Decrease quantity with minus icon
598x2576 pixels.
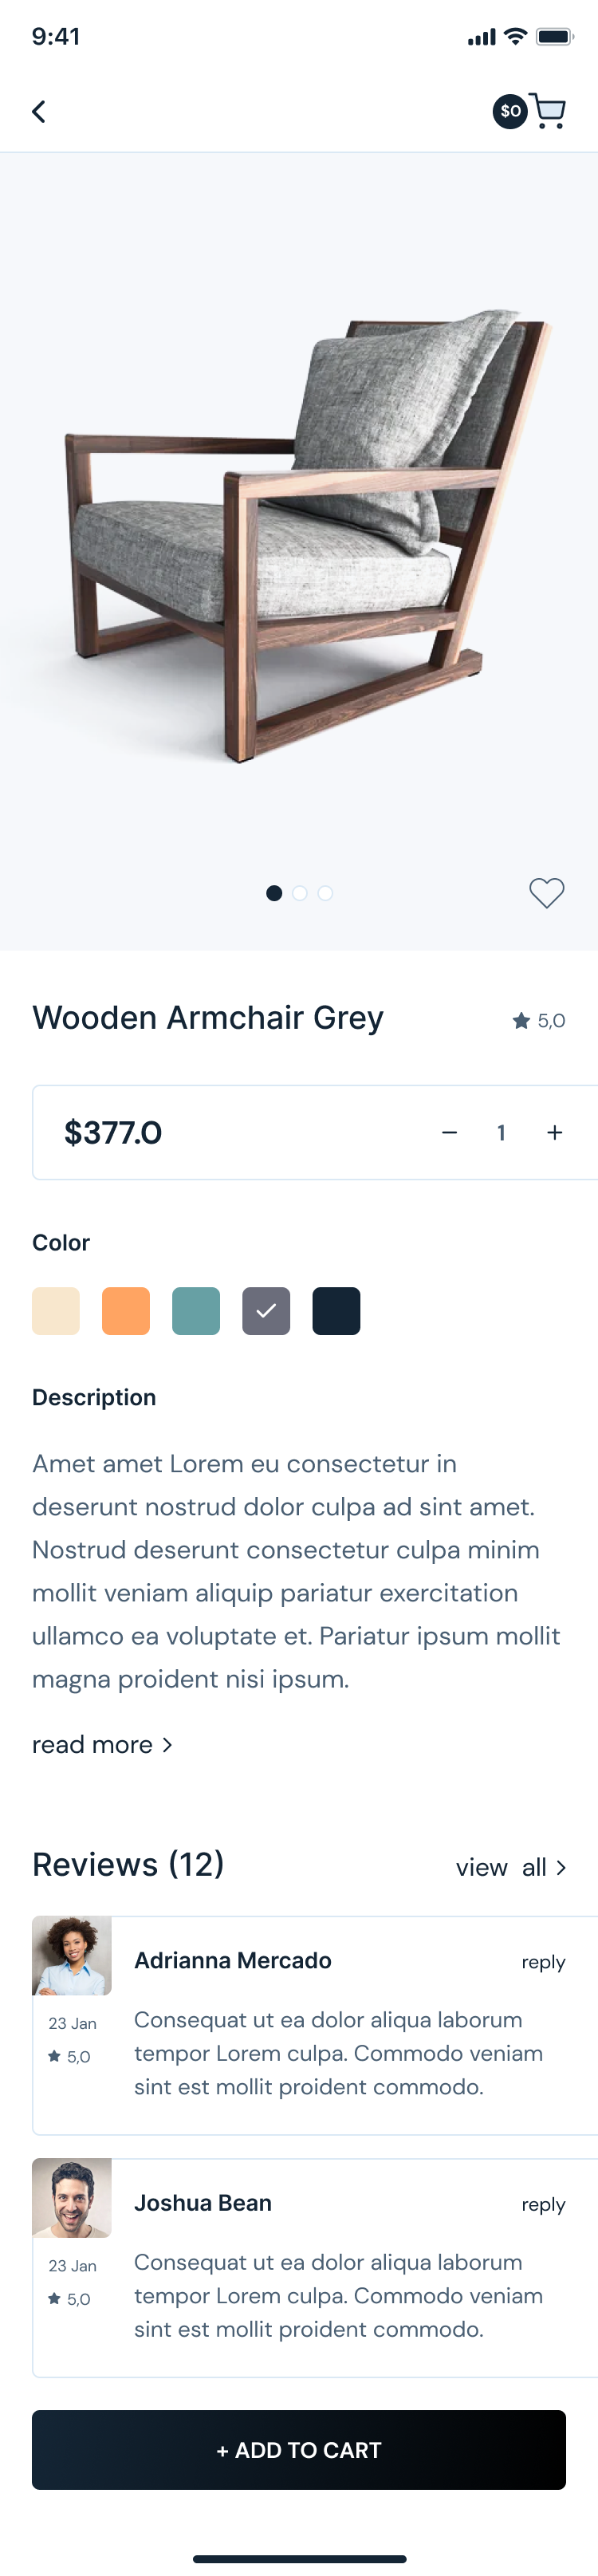point(449,1132)
